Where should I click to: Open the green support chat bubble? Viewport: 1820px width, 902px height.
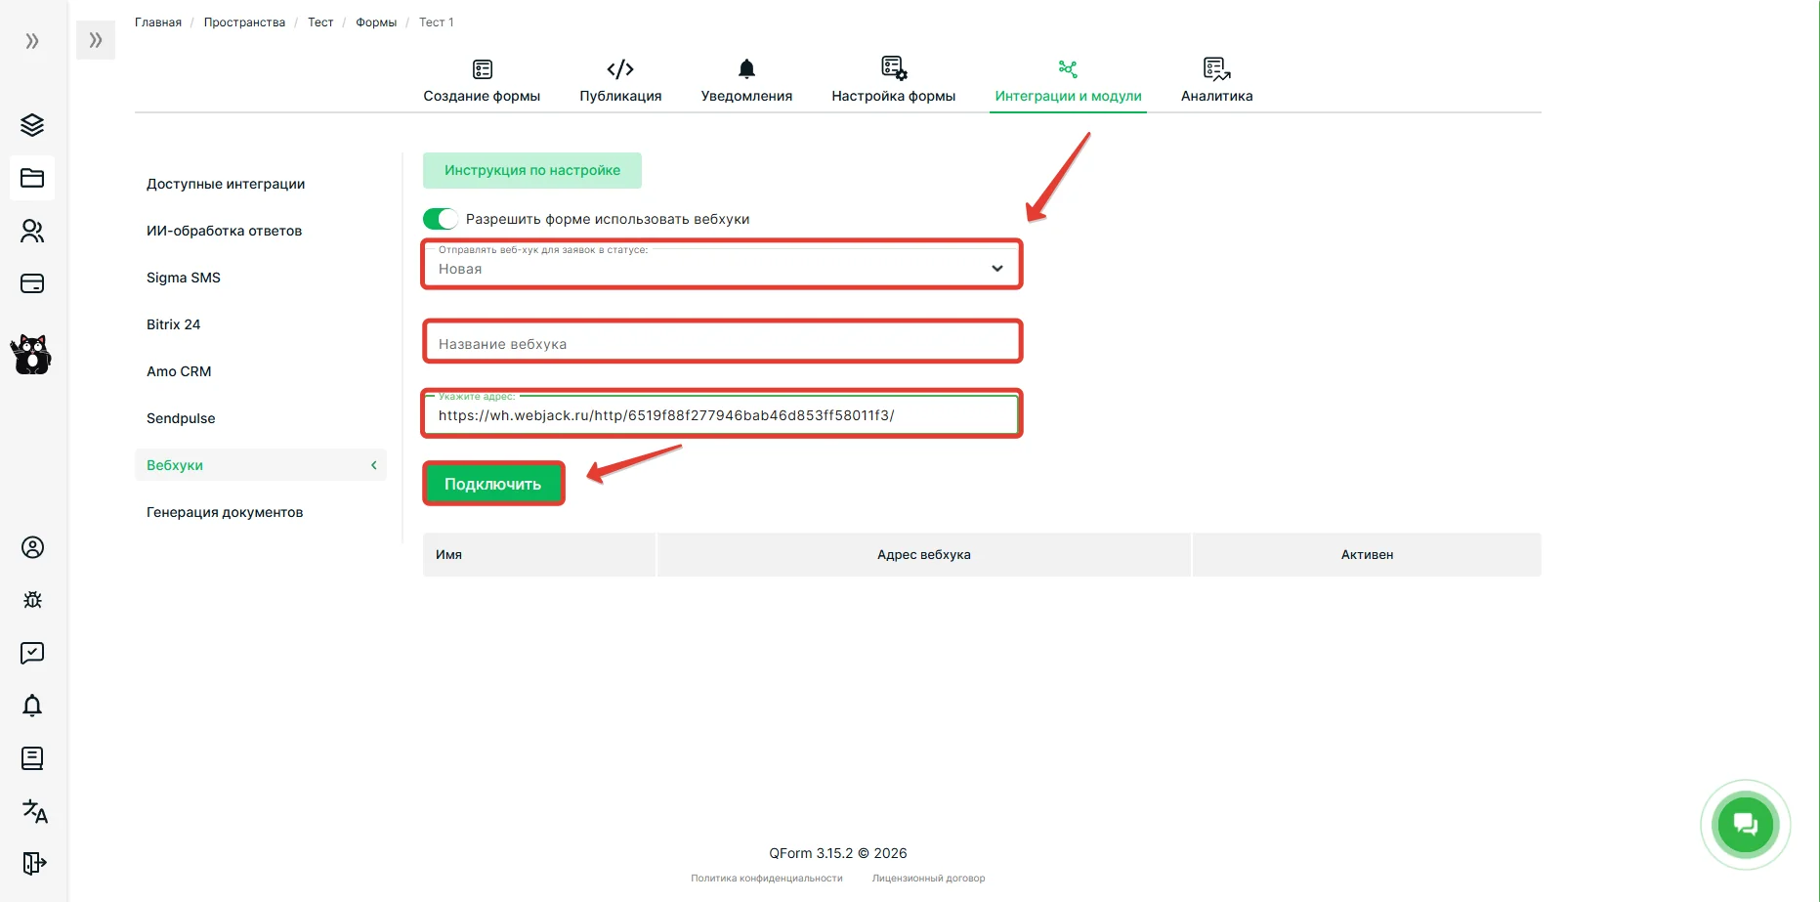point(1746,825)
